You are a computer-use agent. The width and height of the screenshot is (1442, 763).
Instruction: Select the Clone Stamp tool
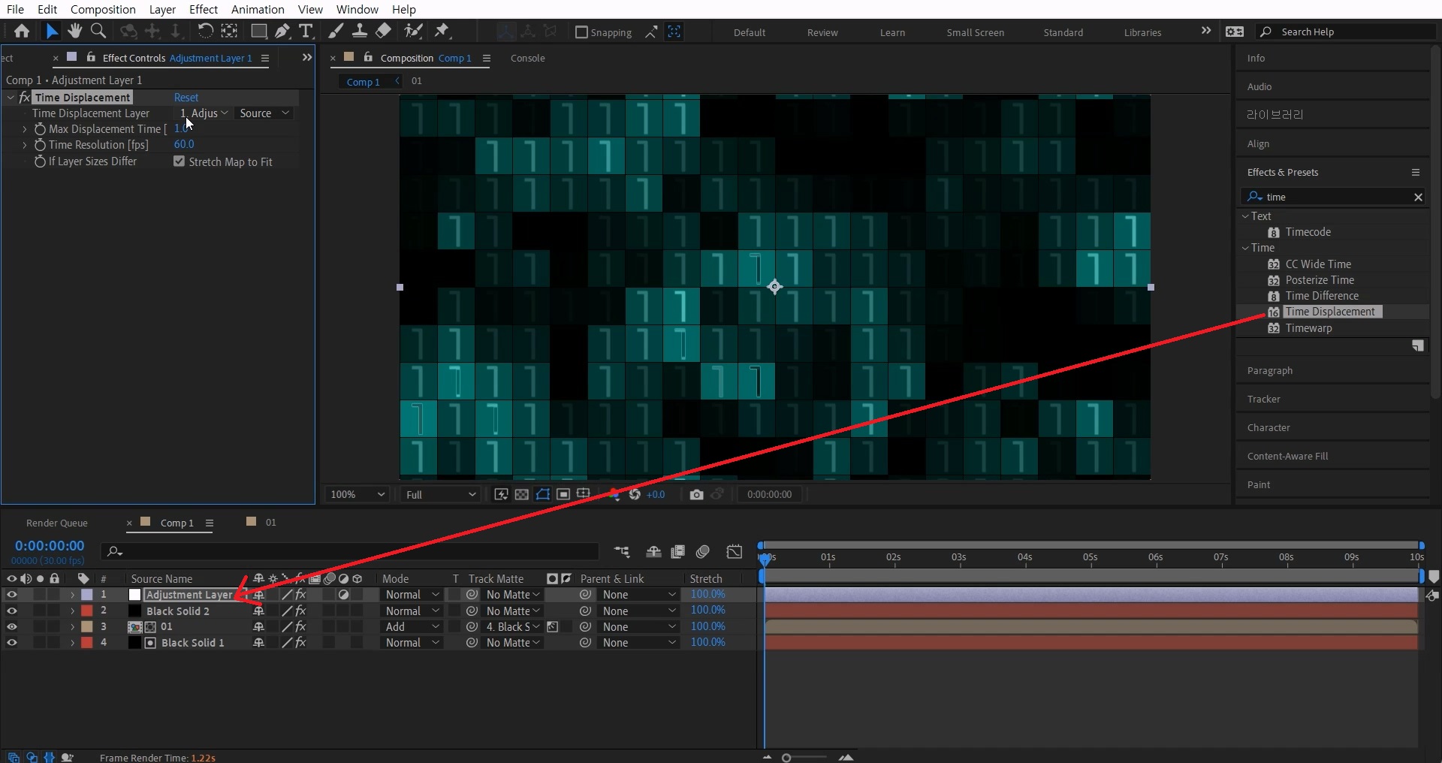360,32
